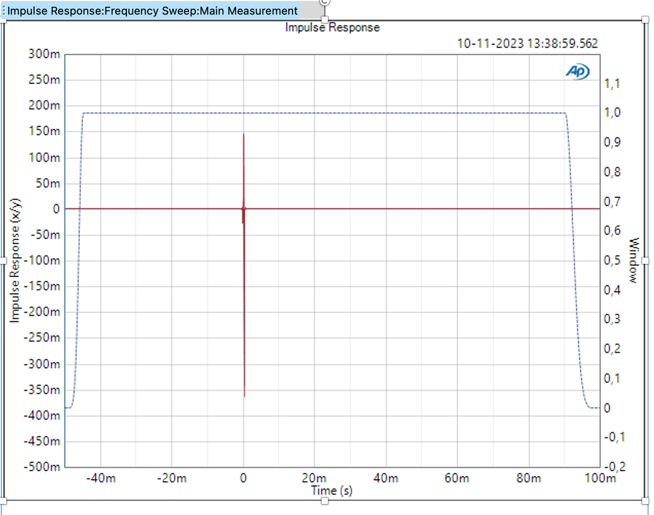Click the 300m left axis tick
Image resolution: width=654 pixels, height=515 pixels.
coord(44,54)
